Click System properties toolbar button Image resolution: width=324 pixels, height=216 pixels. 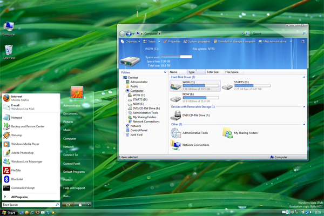[x=197, y=42]
